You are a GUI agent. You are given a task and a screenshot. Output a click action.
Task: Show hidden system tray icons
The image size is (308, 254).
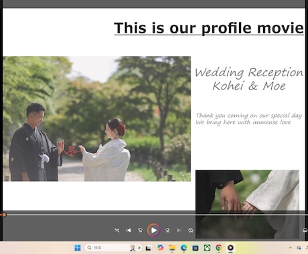291,247
